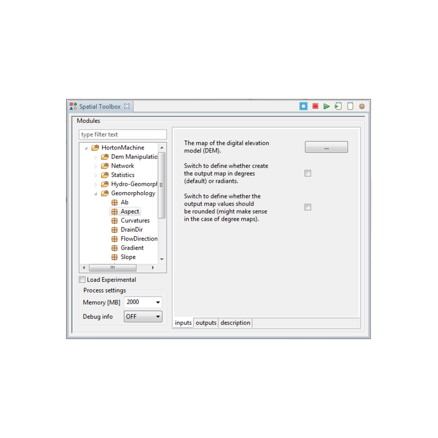Click the Spatial Toolbox tab icon

(73, 106)
